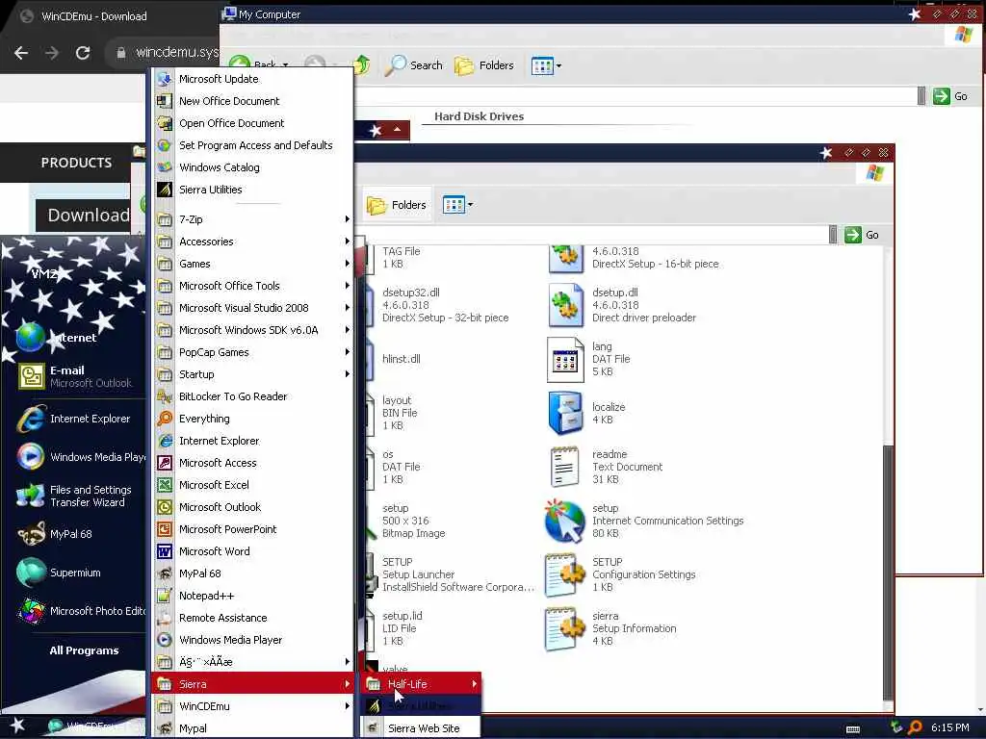Image resolution: width=986 pixels, height=739 pixels.
Task: Click the front Explorer vertical scrollbar thumb
Action: pyautogui.click(x=888, y=572)
